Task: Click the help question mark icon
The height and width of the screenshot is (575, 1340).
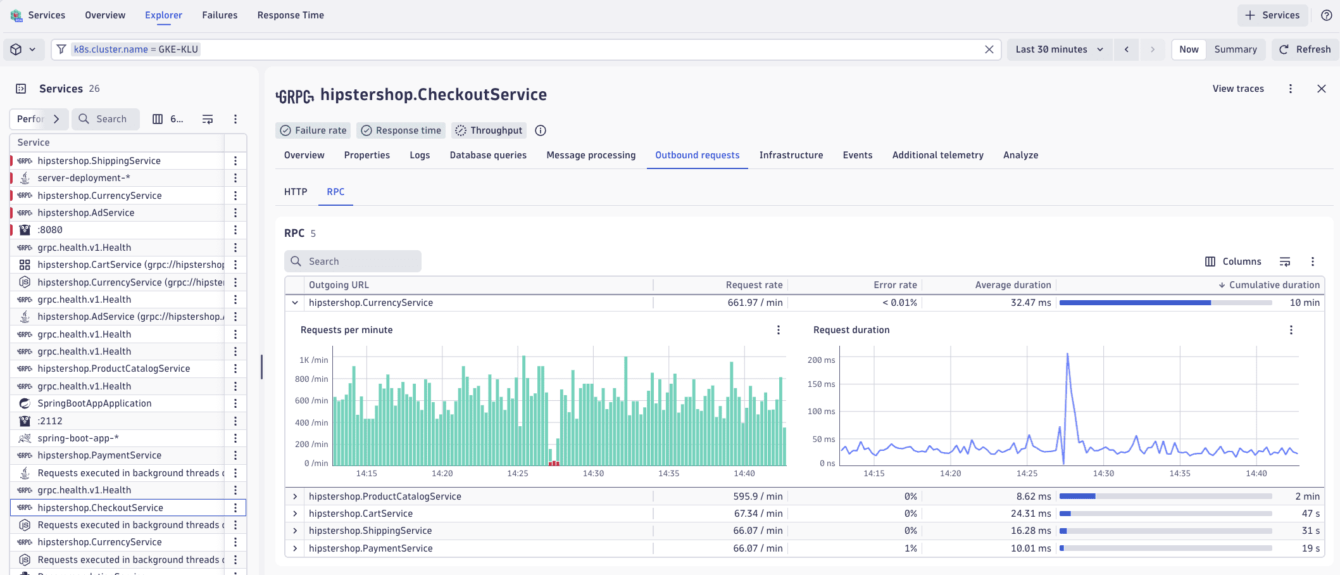Action: [x=1326, y=15]
